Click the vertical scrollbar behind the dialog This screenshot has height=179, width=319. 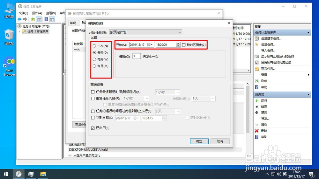click(248, 109)
